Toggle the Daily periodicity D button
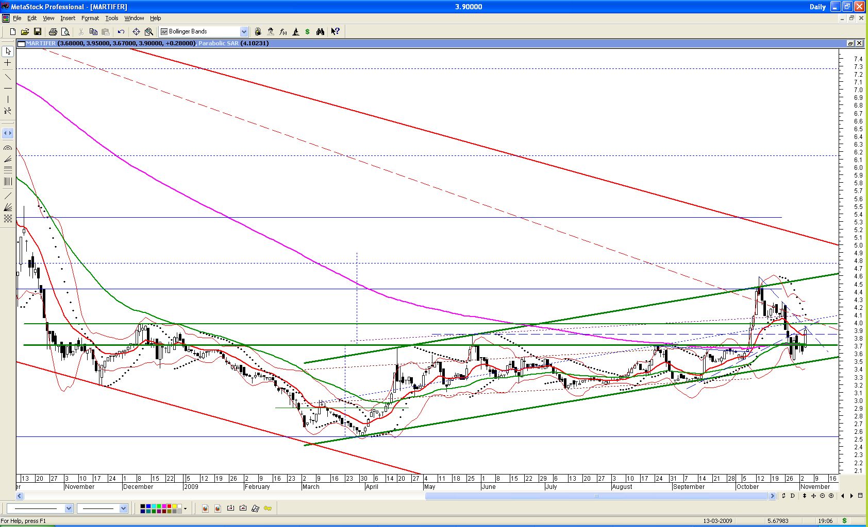 [792, 496]
